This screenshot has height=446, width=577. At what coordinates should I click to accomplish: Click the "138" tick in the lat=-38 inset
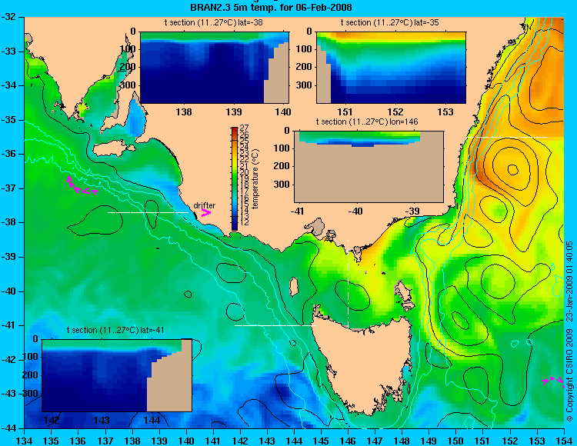pos(184,111)
